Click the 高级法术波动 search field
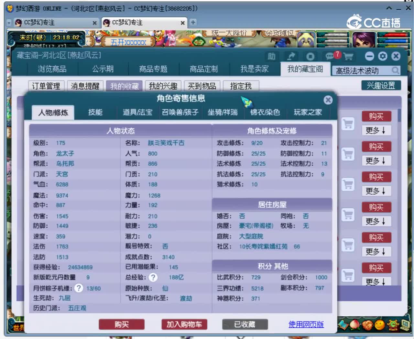The height and width of the screenshot is (339, 414). click(x=362, y=70)
